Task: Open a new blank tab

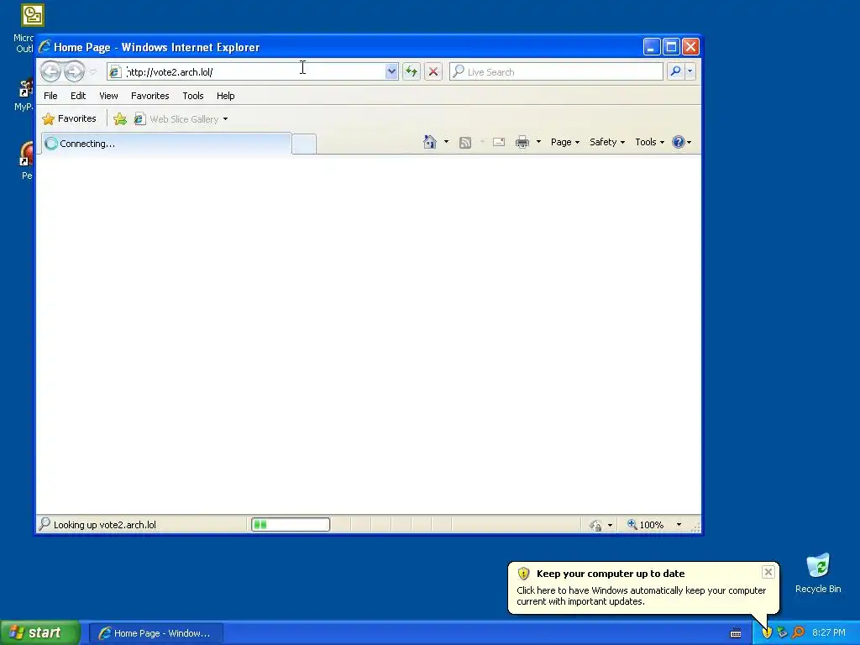Action: click(304, 144)
